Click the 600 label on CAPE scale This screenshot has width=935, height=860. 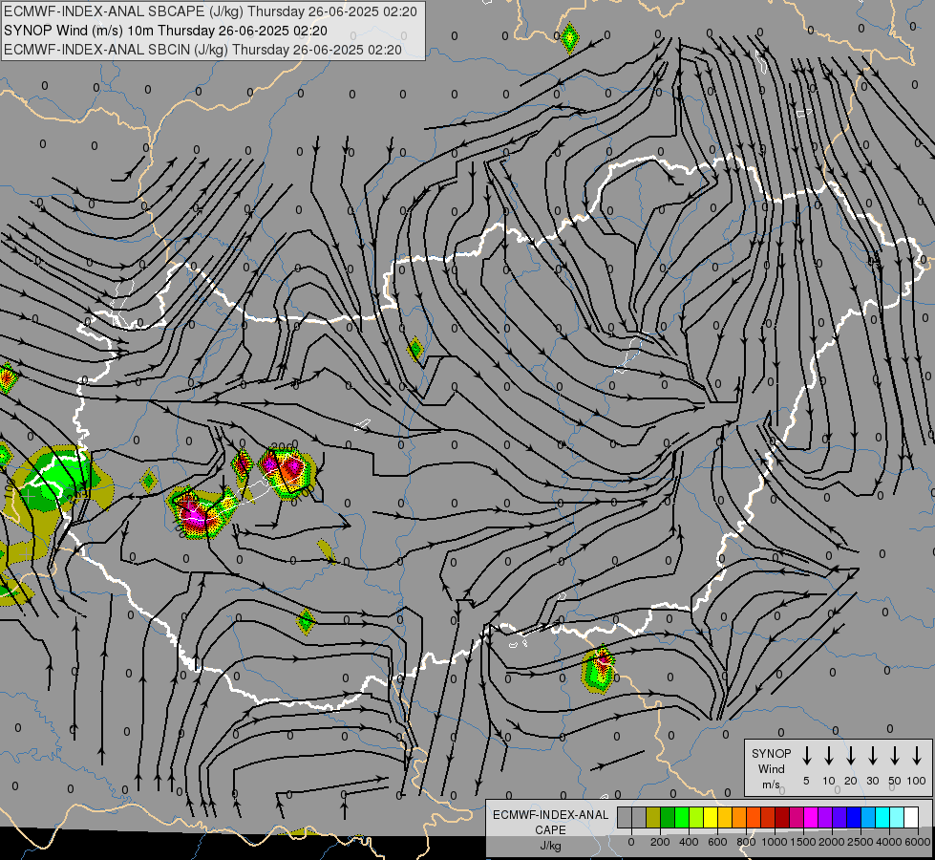(717, 842)
